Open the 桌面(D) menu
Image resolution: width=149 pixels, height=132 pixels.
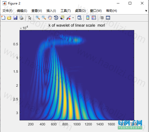click(80, 11)
